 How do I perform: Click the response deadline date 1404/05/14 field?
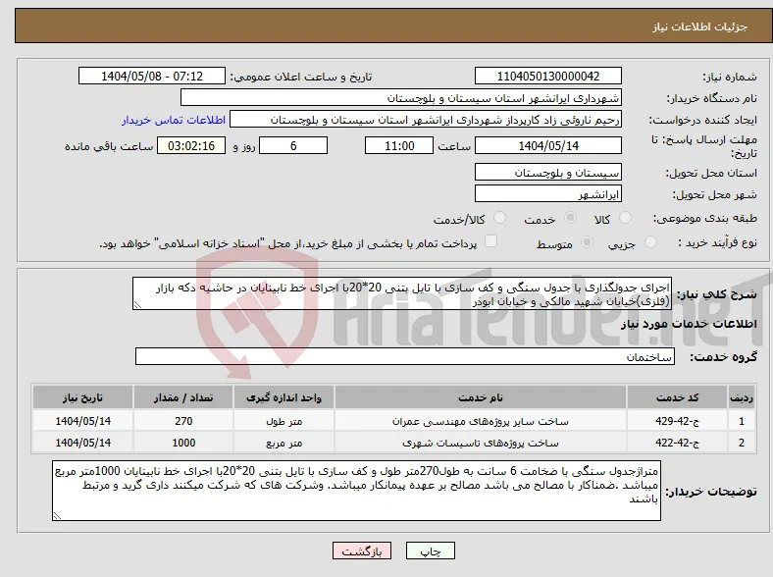coord(547,145)
